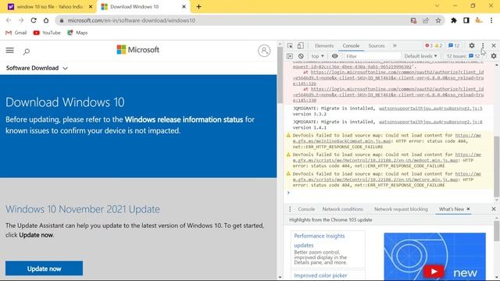Image resolution: width=500 pixels, height=281 pixels.
Task: Click the browser forward arrow
Action: pos(21,20)
